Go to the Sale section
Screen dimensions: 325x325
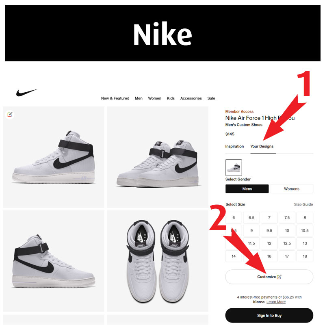tap(211, 98)
